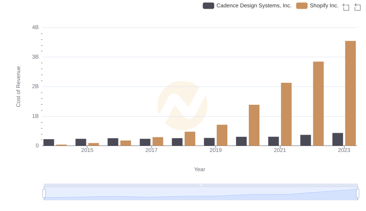Click the range slider top drag bar
366x211 pixels.
tap(201, 185)
